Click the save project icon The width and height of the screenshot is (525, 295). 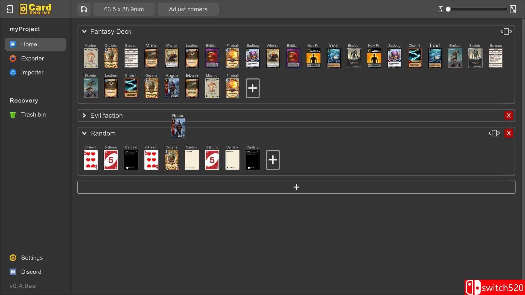[x=84, y=9]
